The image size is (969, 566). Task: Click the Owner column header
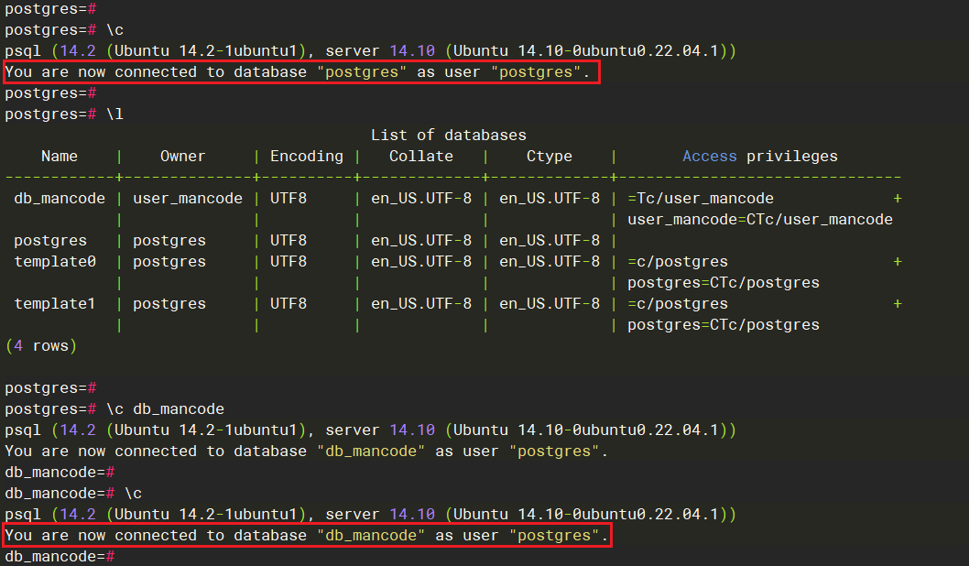pyautogui.click(x=182, y=157)
